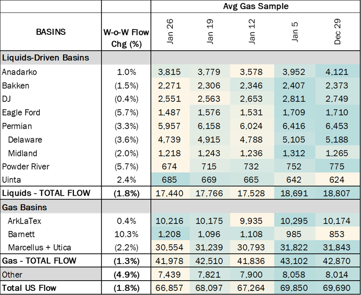Select the 2,407 value cell
This screenshot has height=295, width=361.
tap(294, 85)
